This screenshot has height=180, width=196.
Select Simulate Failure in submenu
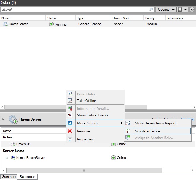(158, 131)
